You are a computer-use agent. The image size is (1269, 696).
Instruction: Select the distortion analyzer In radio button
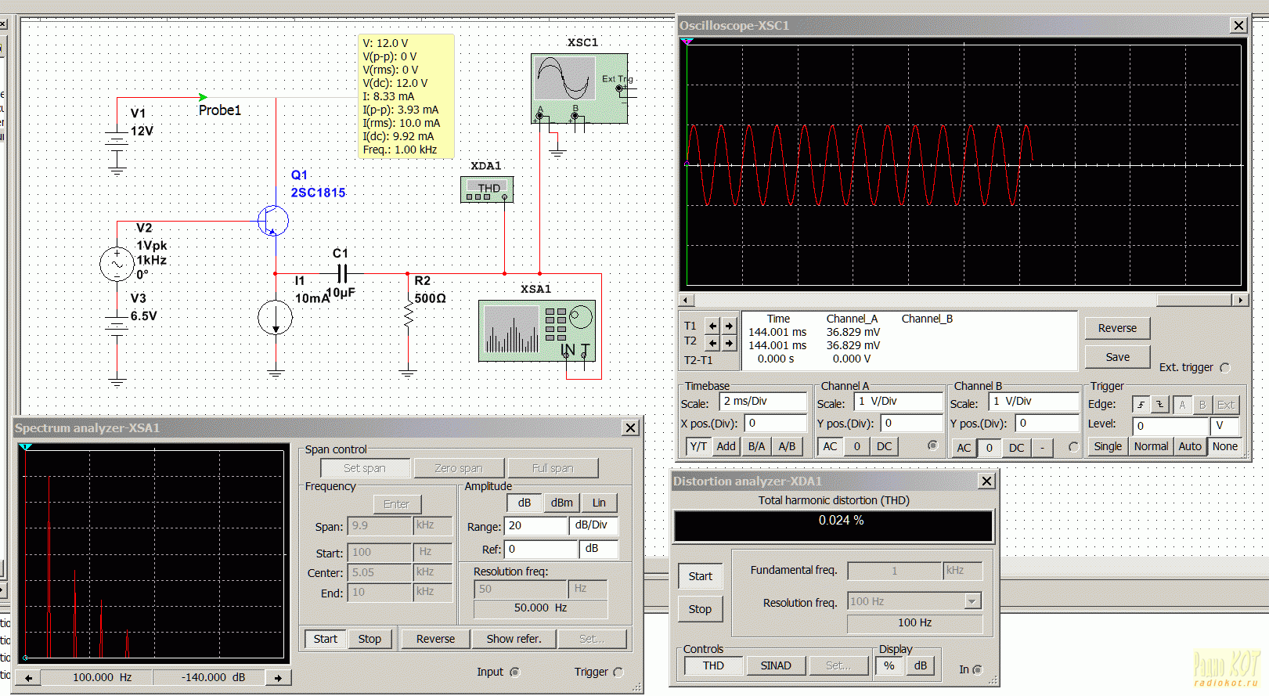click(977, 670)
